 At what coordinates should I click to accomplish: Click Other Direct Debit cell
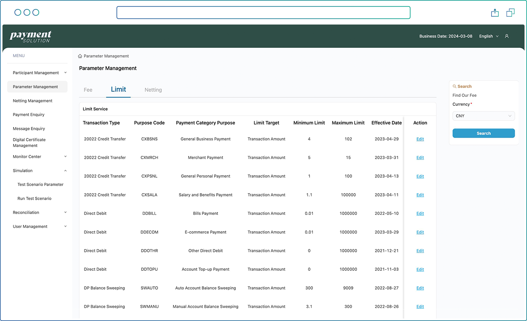click(206, 251)
